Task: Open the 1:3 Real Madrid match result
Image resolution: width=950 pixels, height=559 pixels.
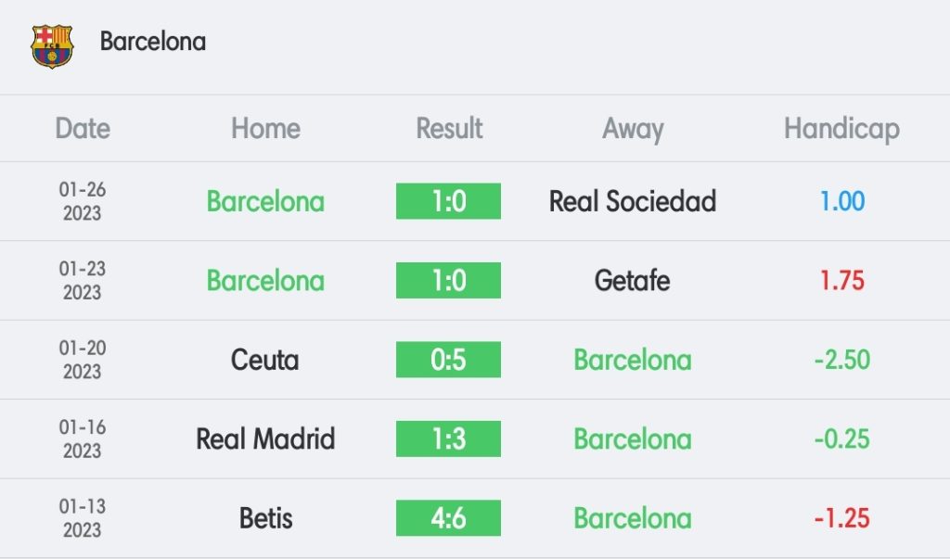Action: click(448, 439)
